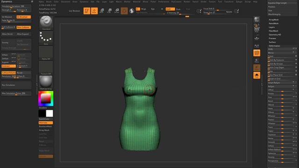Viewport: 299px width, 168px height.
Task: Toggle the Contract option
Action: [8, 66]
